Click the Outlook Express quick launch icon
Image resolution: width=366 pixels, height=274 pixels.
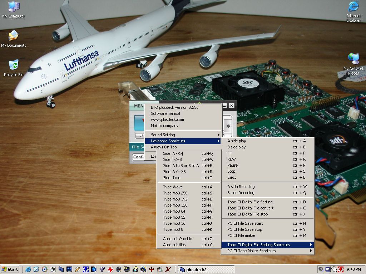click(36, 269)
